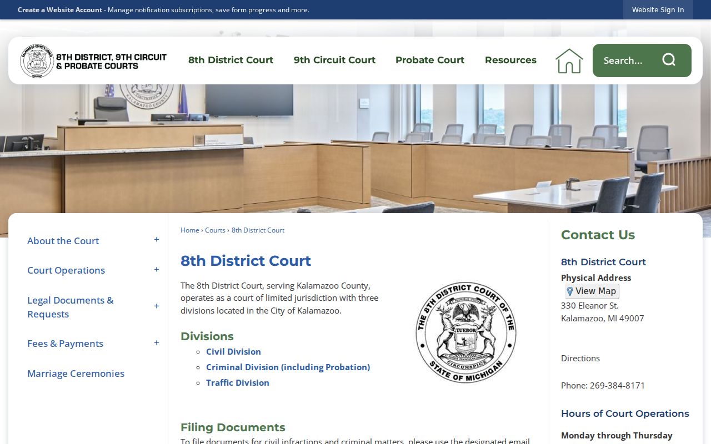Open the Resources menu
The width and height of the screenshot is (711, 444).
pyautogui.click(x=510, y=60)
